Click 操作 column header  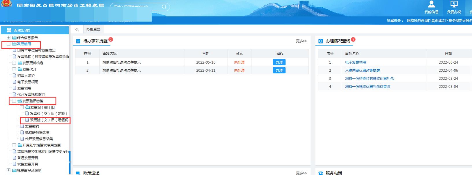click(280, 54)
